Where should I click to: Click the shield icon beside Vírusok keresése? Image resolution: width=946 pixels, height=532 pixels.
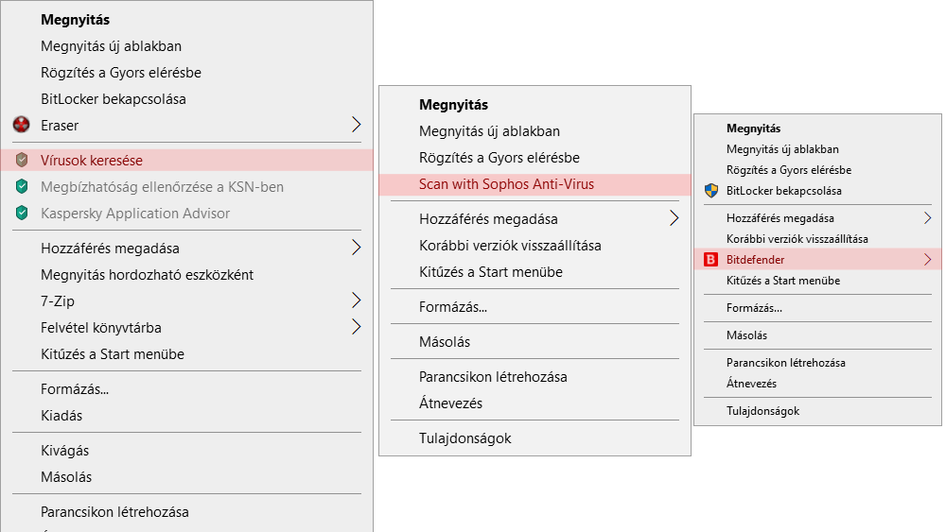pos(22,160)
